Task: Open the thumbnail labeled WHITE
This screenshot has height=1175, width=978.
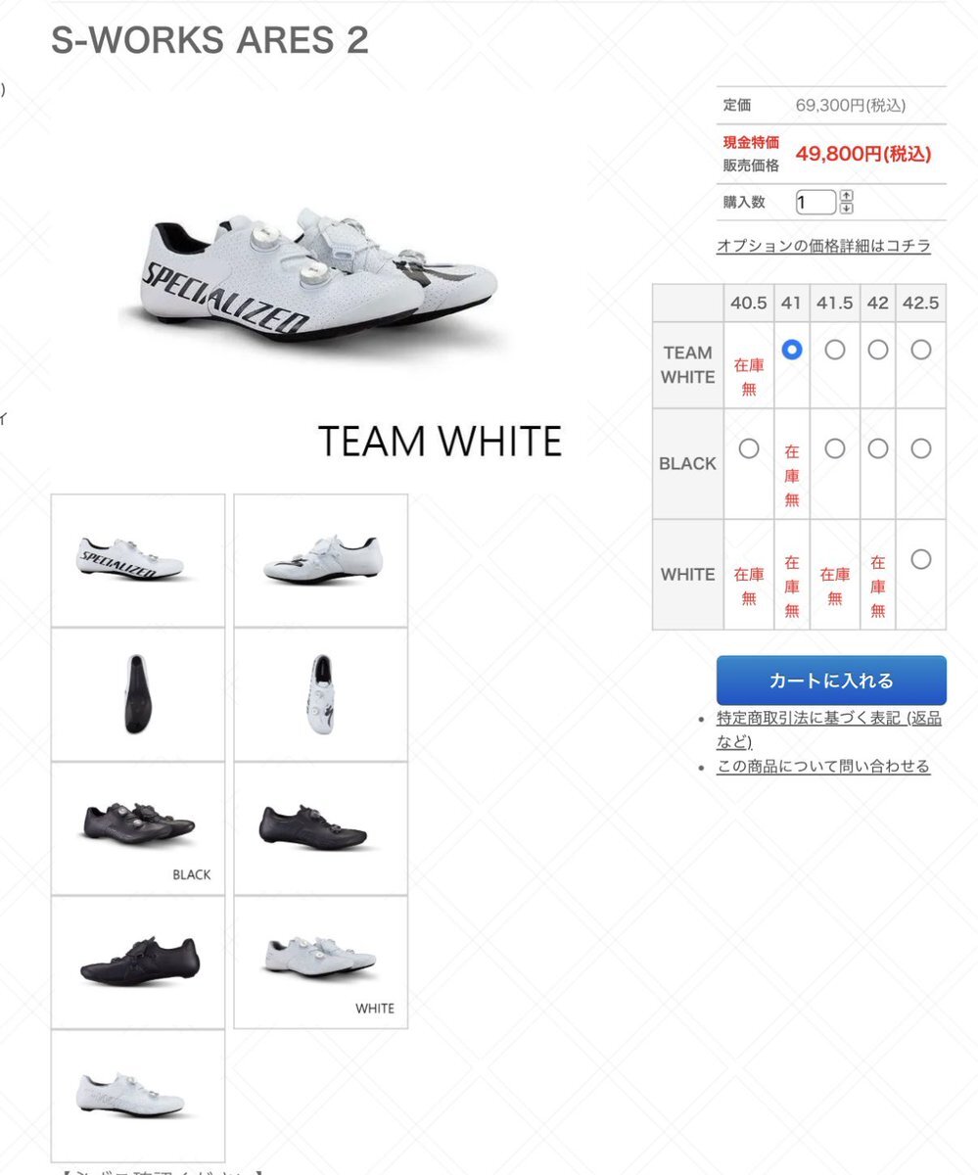Action: [321, 962]
